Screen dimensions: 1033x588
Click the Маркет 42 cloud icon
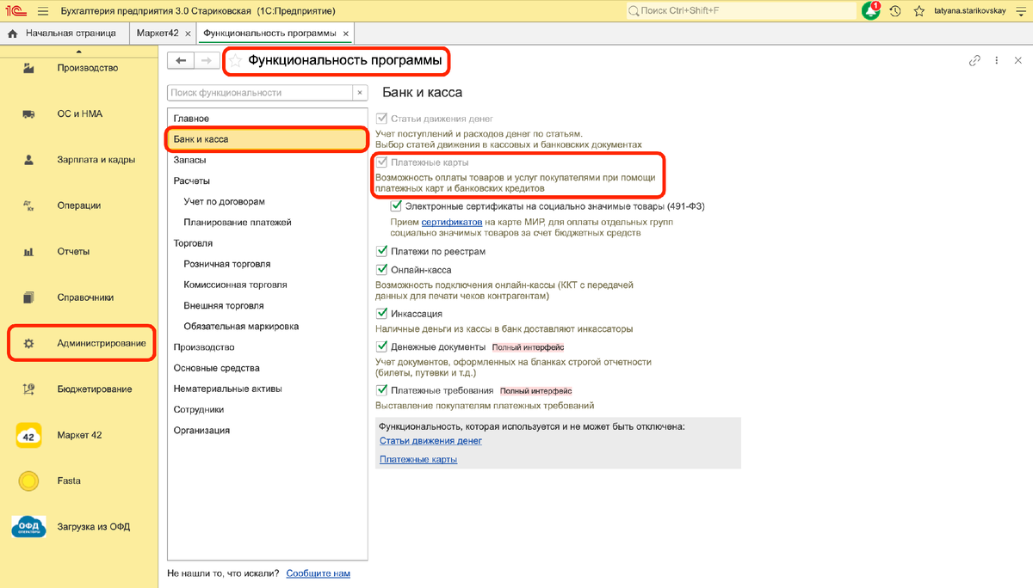click(28, 435)
